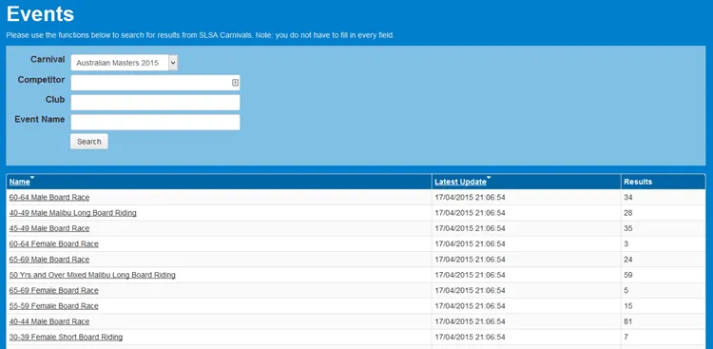Screen dimensions: 713x349
Task: Open 40-44 Male Board Race event
Action: (x=49, y=321)
